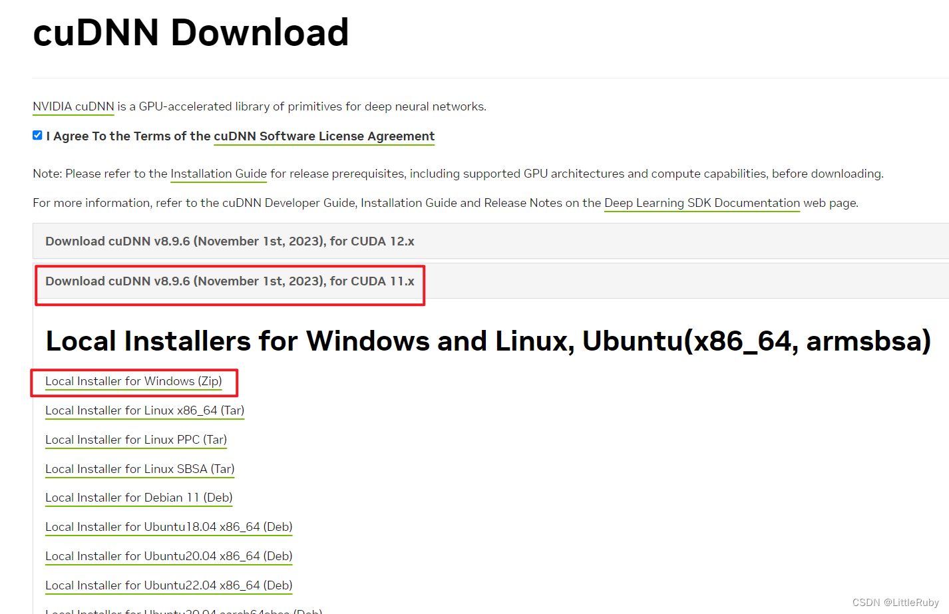Image resolution: width=949 pixels, height=614 pixels.
Task: Download Local Installer for Linux x86_64 (Tar)
Action: pos(145,410)
